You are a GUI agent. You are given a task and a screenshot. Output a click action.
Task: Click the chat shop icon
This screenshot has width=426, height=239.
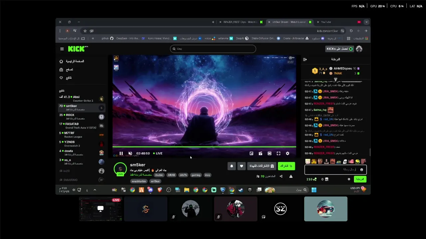[326, 179]
